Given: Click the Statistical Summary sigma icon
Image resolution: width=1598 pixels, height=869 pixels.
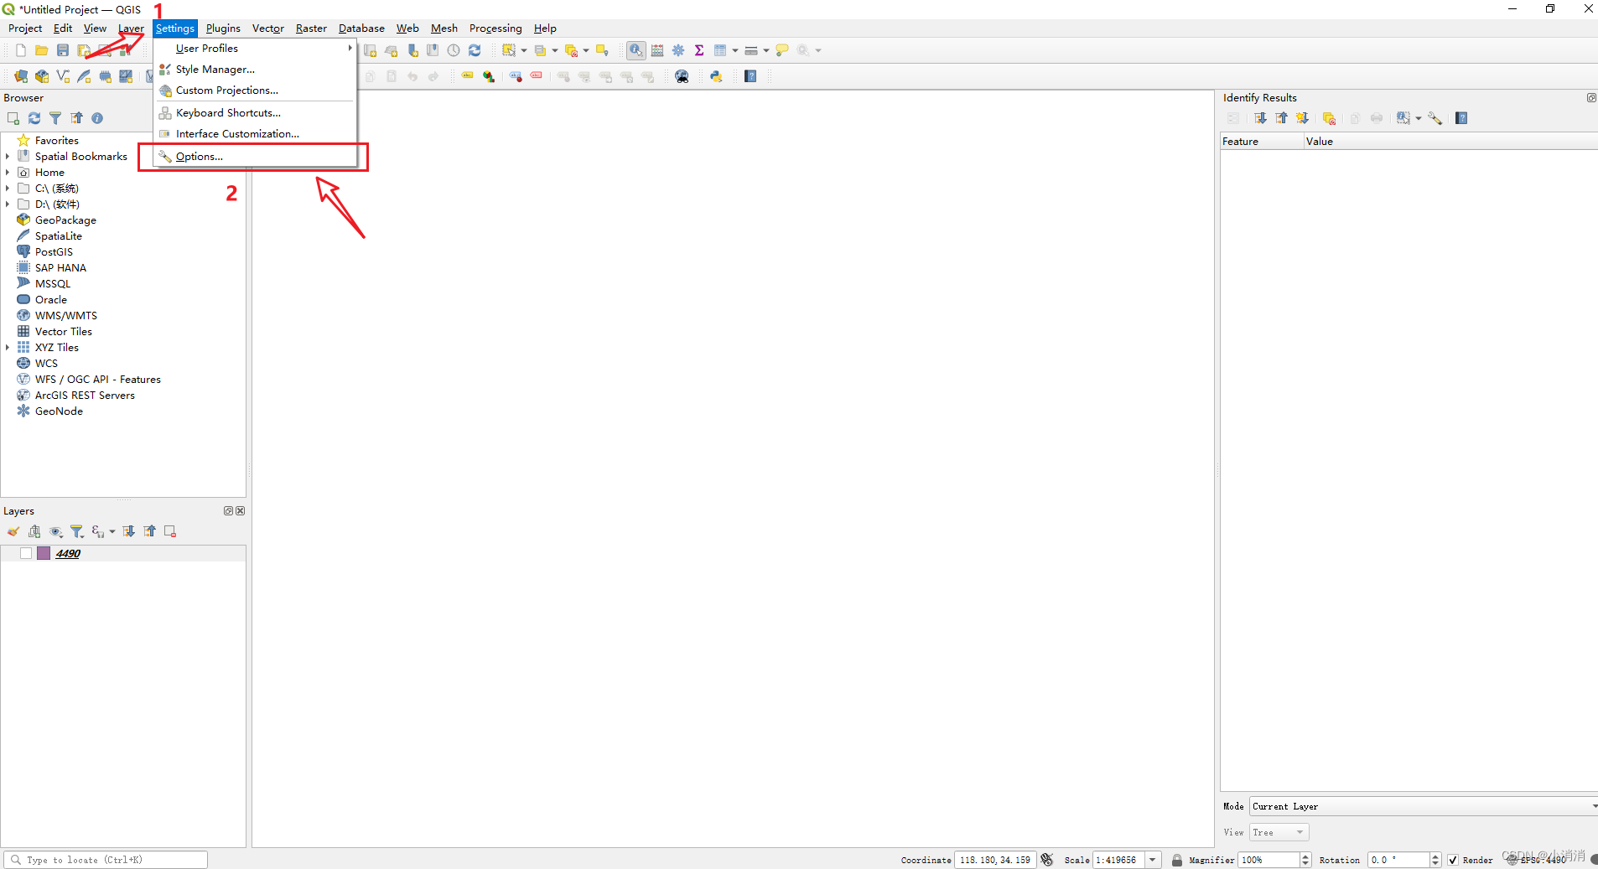Looking at the screenshot, I should point(699,50).
